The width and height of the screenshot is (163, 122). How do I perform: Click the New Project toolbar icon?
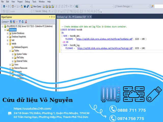(x=12, y=6)
